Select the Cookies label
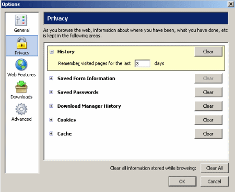Image resolution: width=235 pixels, height=192 pixels. (67, 120)
